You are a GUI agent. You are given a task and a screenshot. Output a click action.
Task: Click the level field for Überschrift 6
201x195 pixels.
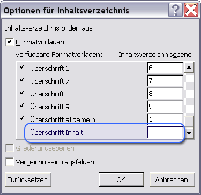165,68
